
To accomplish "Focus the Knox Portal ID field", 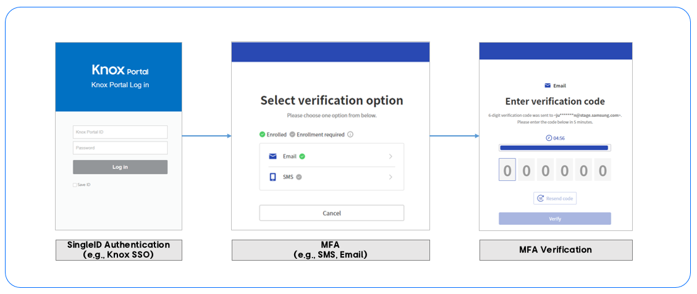I will pyautogui.click(x=120, y=132).
